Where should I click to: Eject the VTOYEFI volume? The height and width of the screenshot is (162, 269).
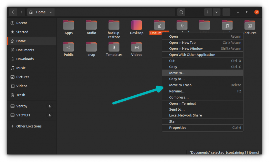coord(49,115)
